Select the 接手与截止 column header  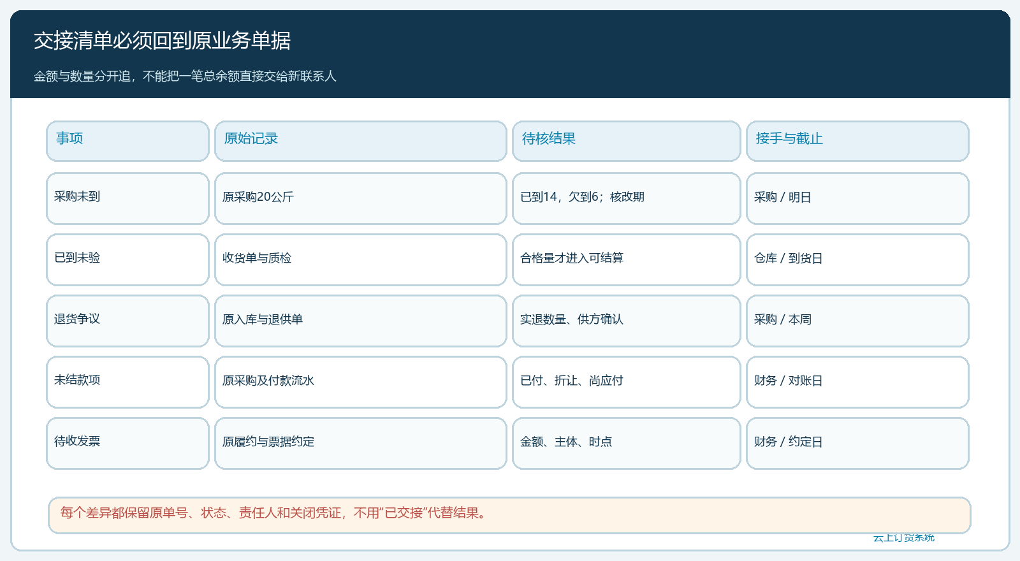(x=857, y=141)
